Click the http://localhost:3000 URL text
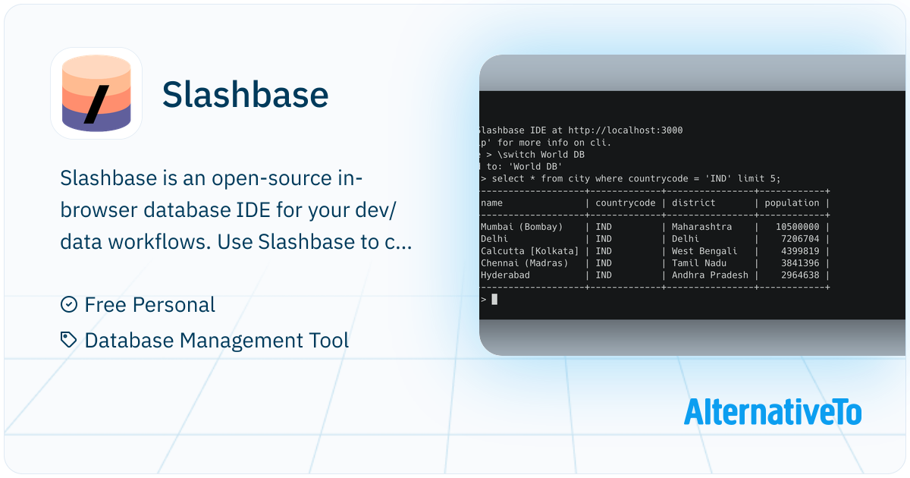Viewport: 910px width, 478px height. (625, 131)
